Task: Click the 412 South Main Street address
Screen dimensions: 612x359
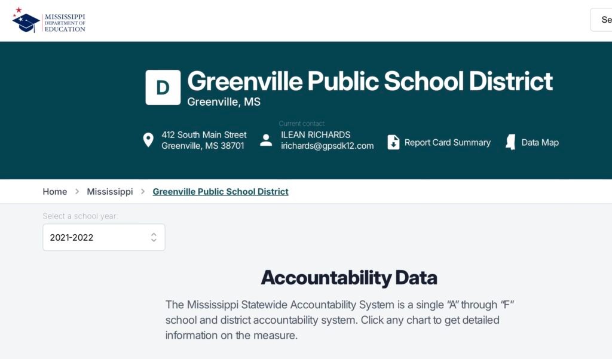Action: click(x=204, y=135)
